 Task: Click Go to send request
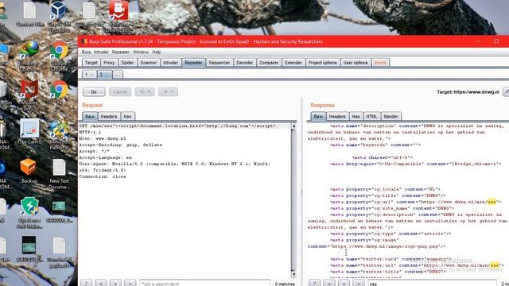point(94,92)
